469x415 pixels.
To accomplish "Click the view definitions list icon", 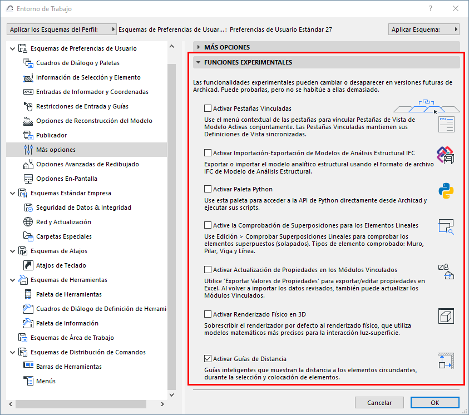I will tap(446, 125).
